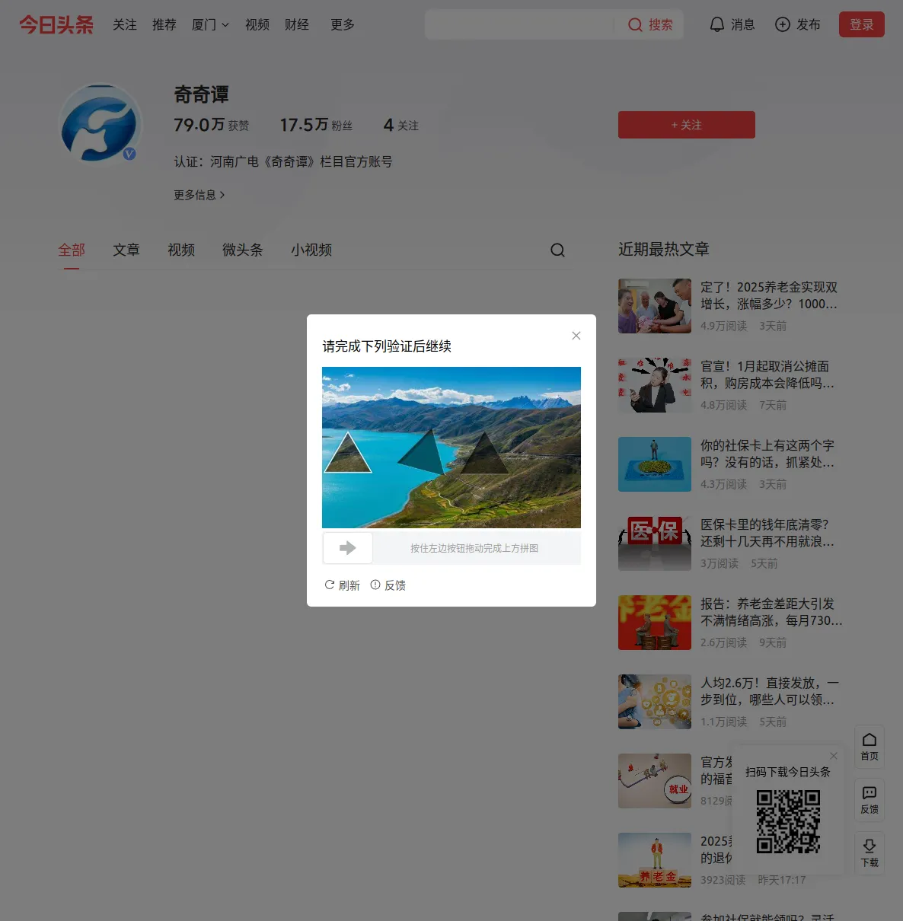Viewport: 903px width, 921px height.
Task: Open the 更多 navigation menu
Action: (x=343, y=24)
